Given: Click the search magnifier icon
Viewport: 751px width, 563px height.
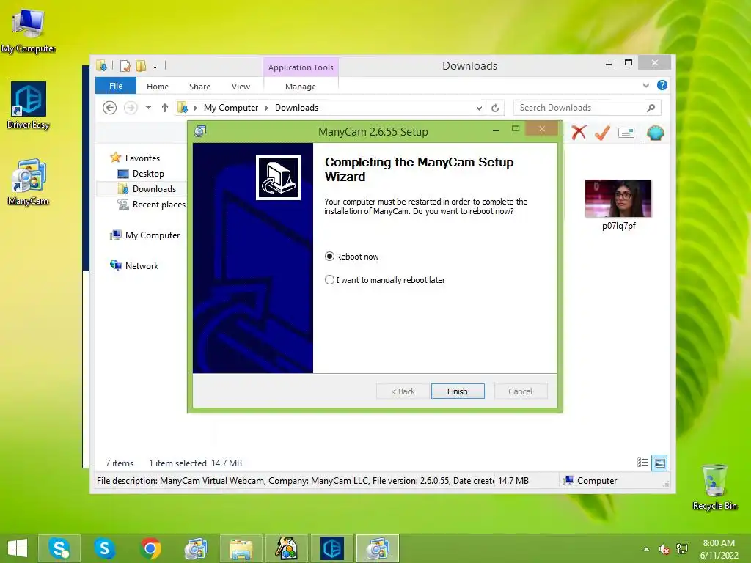Looking at the screenshot, I should coord(651,108).
